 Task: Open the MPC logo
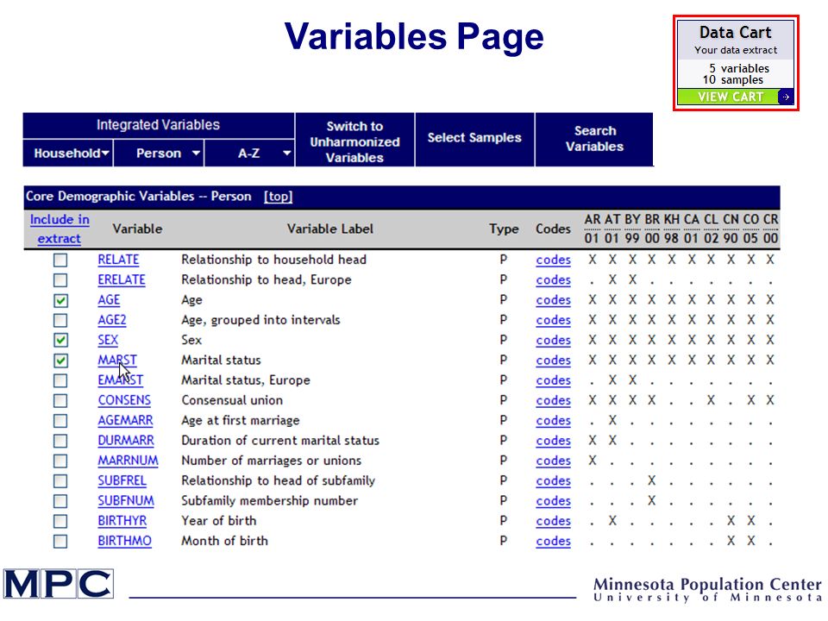pos(59,584)
